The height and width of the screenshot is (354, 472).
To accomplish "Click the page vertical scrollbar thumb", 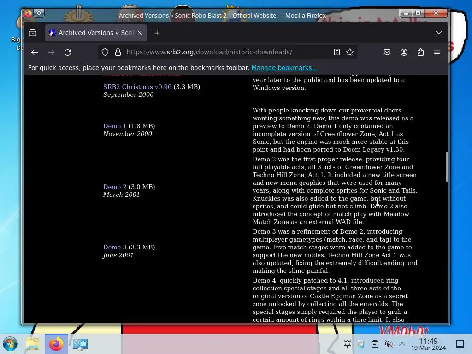I will pos(447,167).
